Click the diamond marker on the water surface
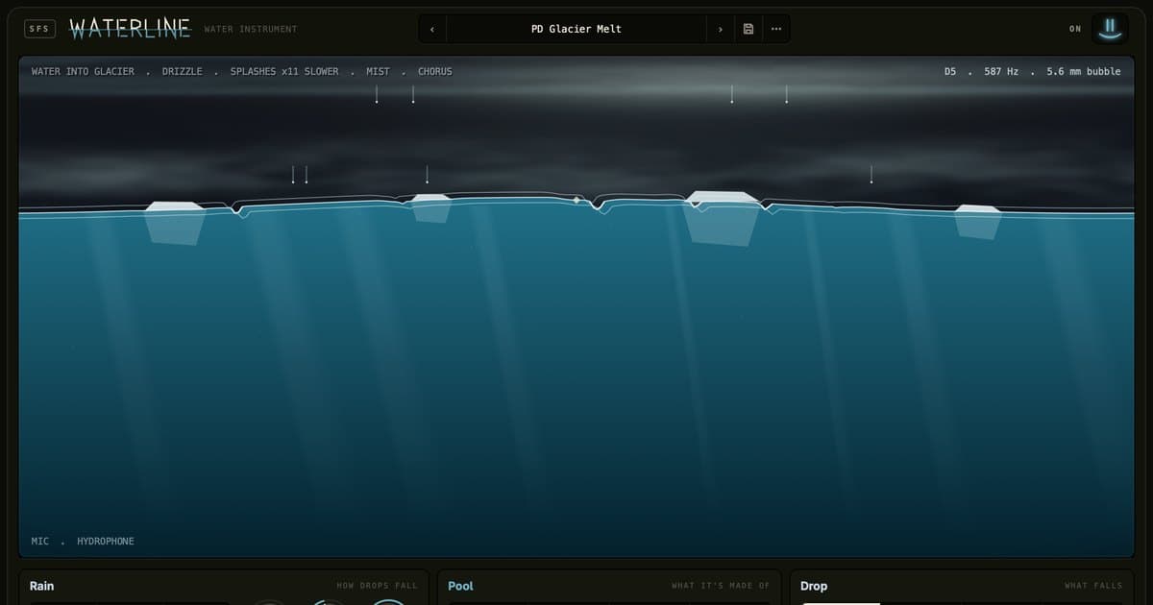The height and width of the screenshot is (605, 1153). coord(576,200)
